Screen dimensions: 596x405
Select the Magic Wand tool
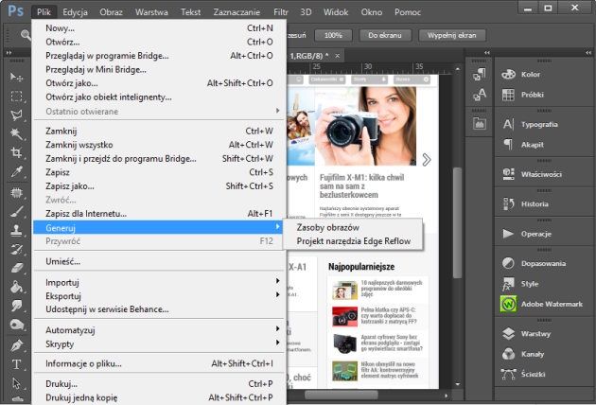[x=16, y=133]
